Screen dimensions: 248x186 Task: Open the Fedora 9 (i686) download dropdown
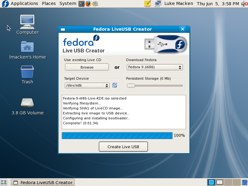coord(155,67)
